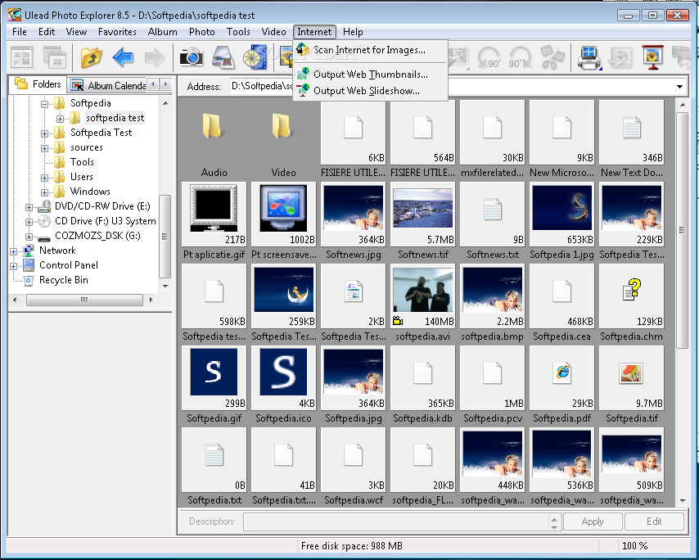Open the Help menu
This screenshot has width=699, height=560.
pyautogui.click(x=353, y=32)
